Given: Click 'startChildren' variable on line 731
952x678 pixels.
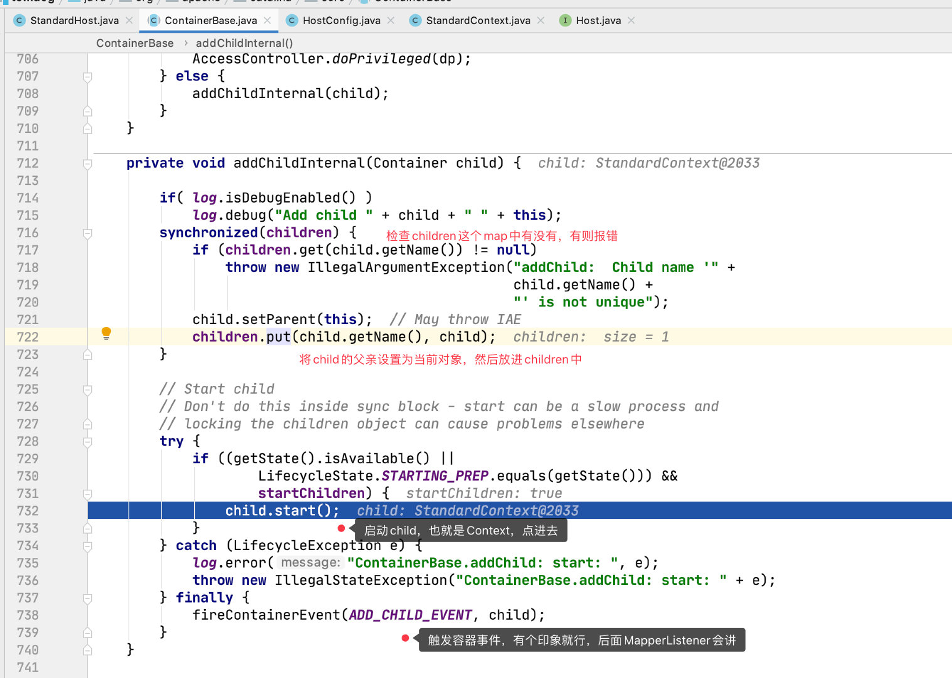Looking at the screenshot, I should click(311, 493).
